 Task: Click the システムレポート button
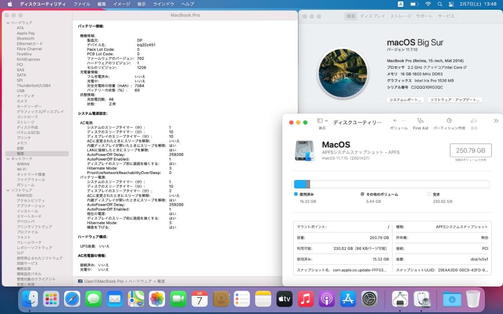(x=404, y=100)
